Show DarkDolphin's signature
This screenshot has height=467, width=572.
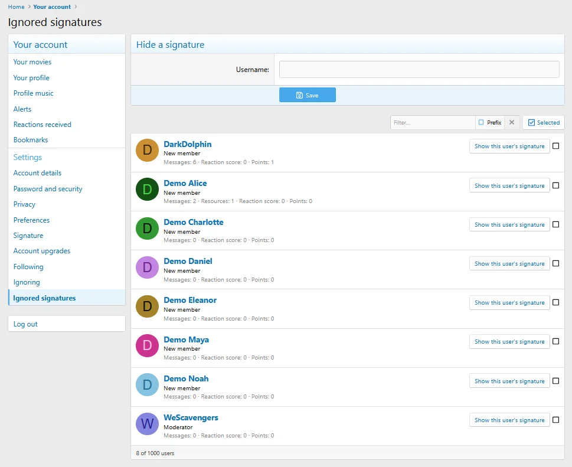[509, 146]
